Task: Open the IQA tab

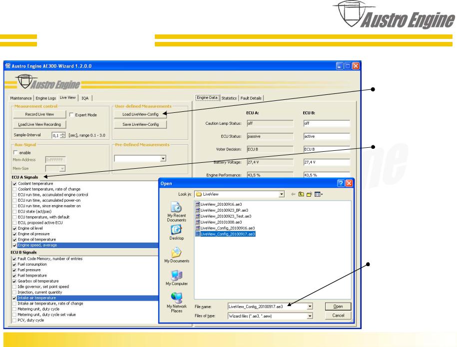Action: (x=85, y=98)
